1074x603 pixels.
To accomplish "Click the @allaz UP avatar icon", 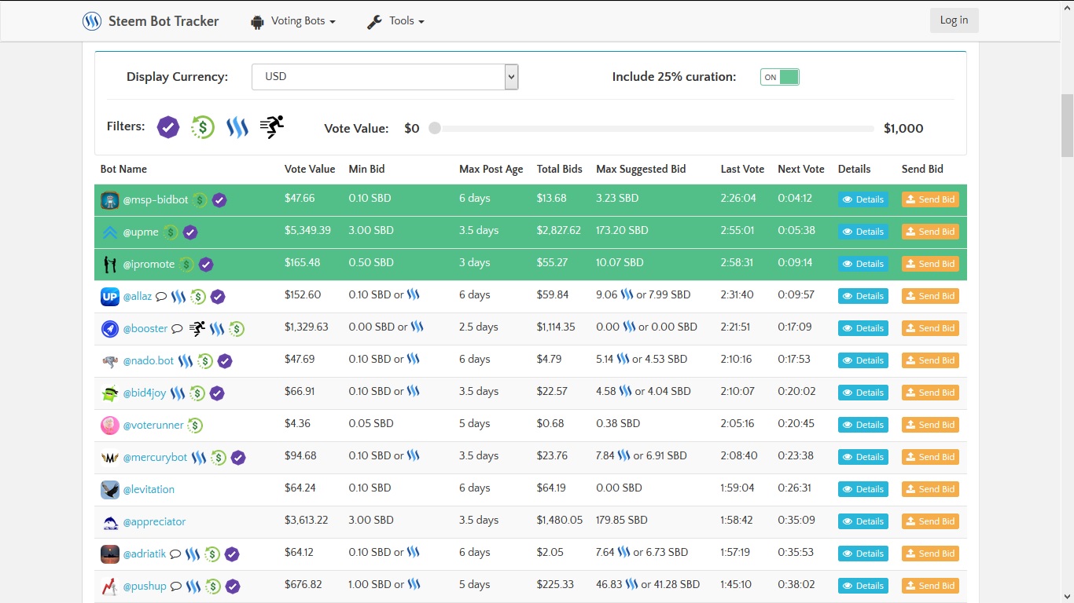I will point(110,297).
